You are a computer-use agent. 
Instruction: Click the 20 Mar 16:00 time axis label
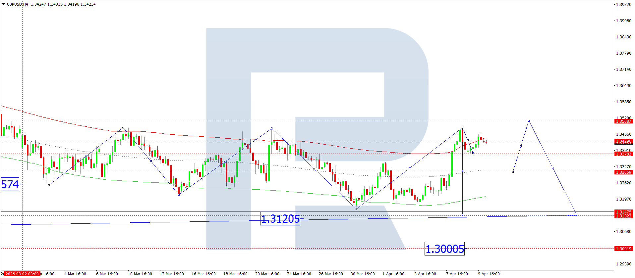[267, 274]
